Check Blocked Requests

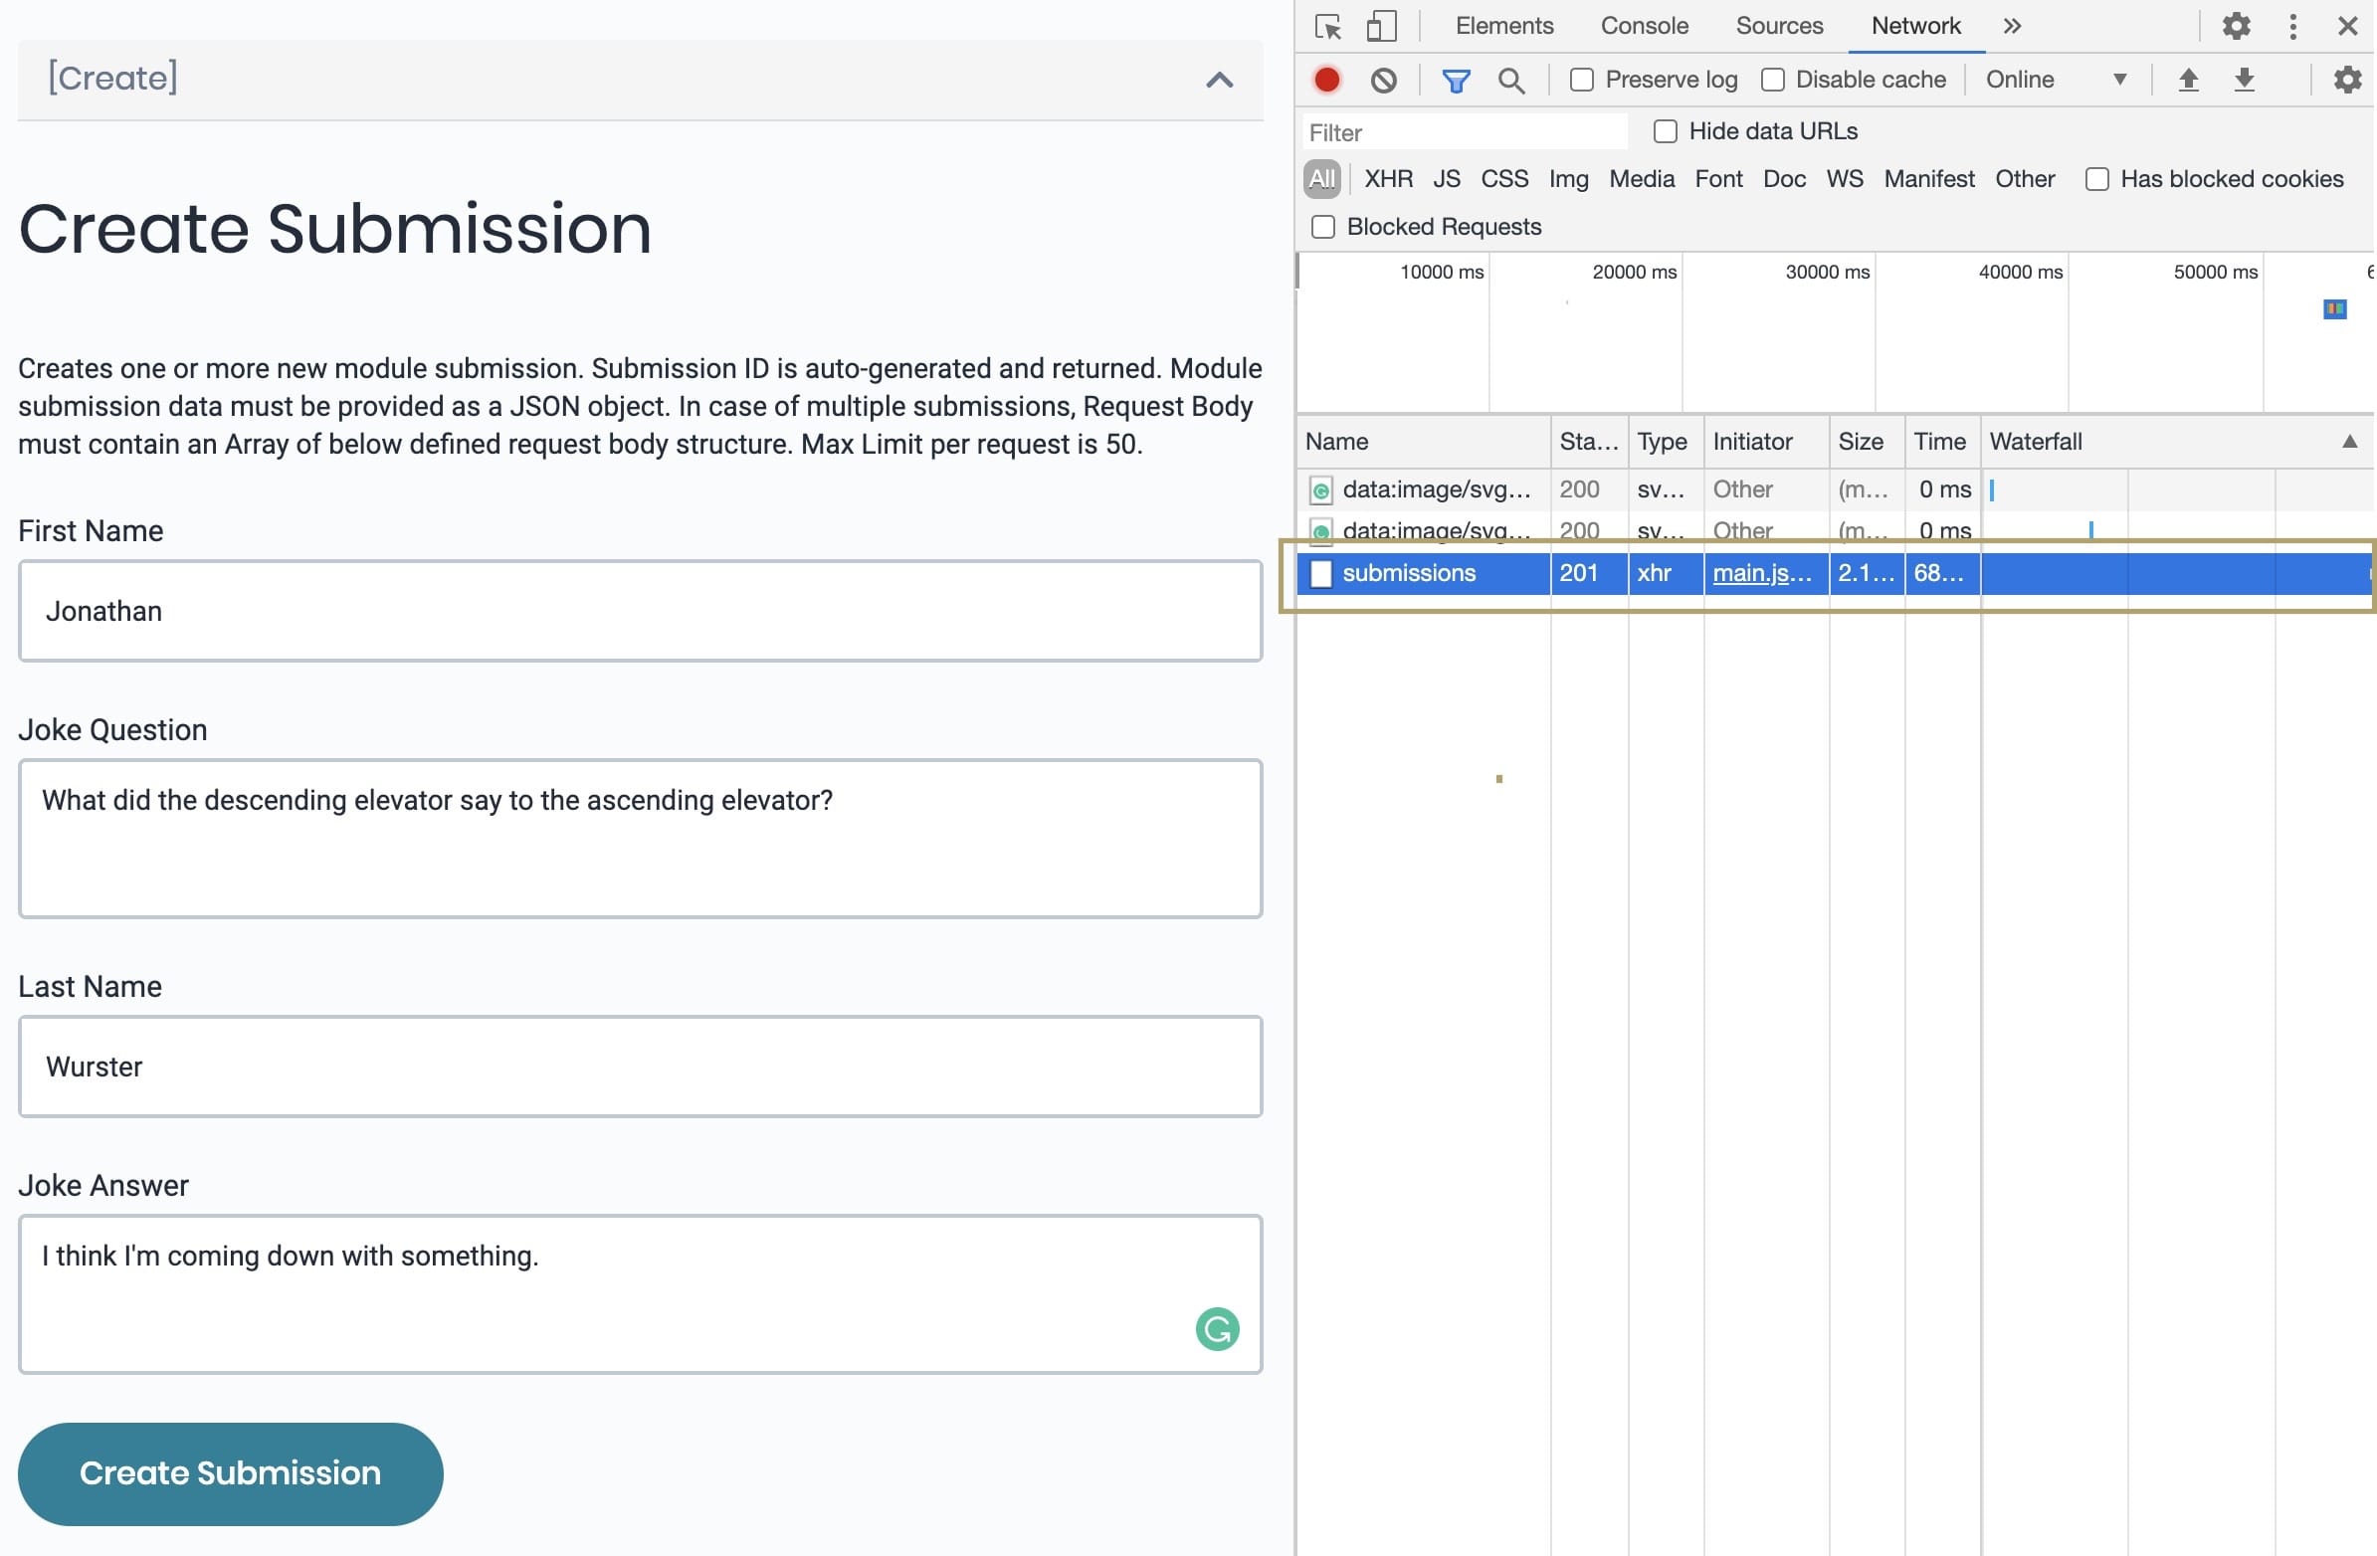[1322, 227]
